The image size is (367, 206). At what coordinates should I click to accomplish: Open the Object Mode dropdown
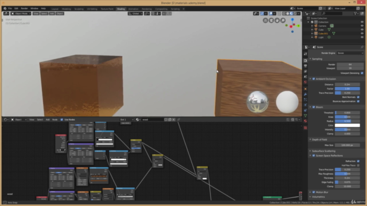pyautogui.click(x=21, y=14)
